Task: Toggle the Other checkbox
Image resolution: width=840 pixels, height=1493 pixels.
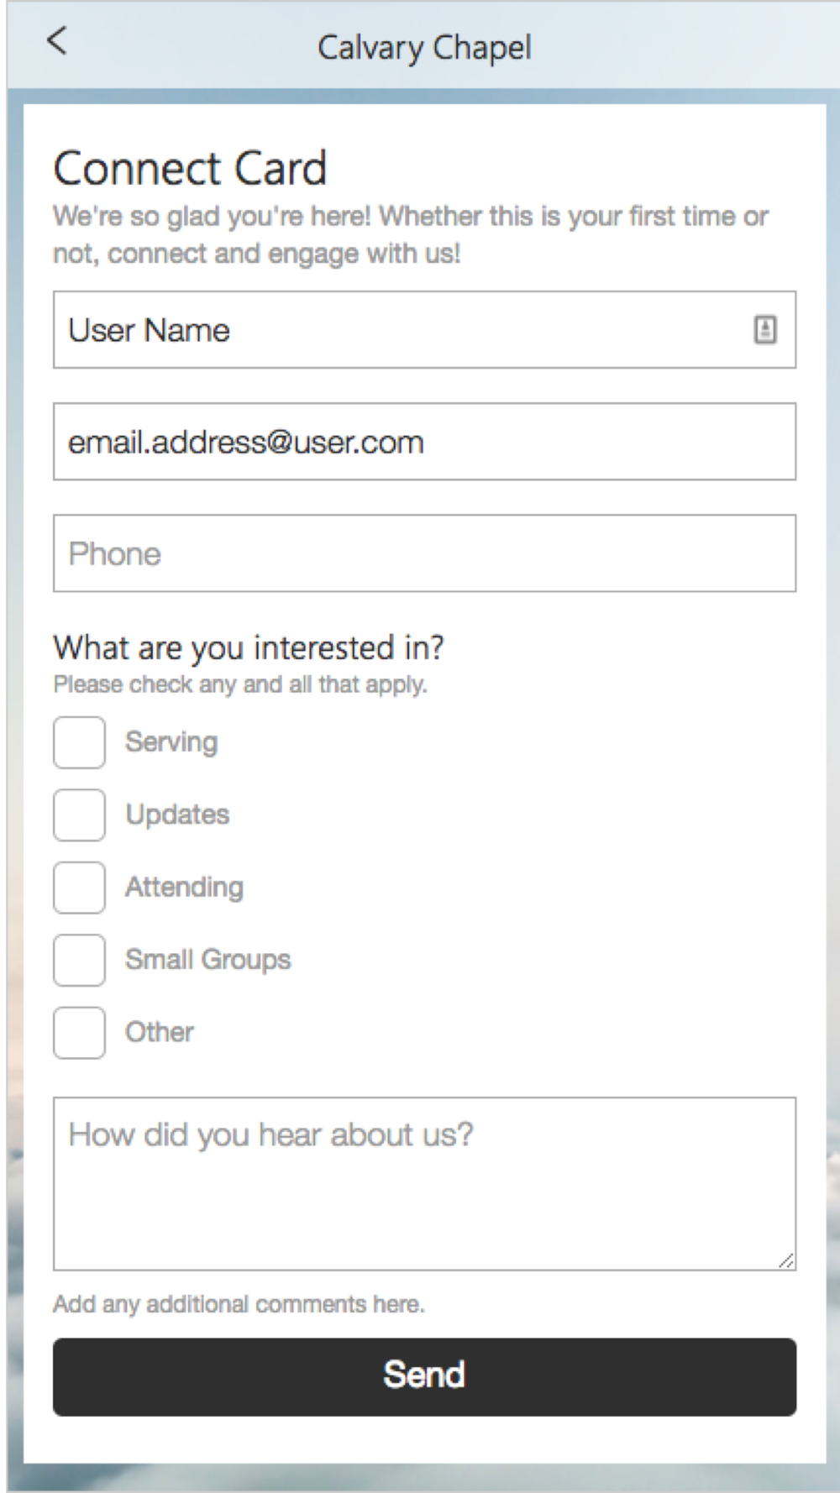Action: (x=79, y=1033)
